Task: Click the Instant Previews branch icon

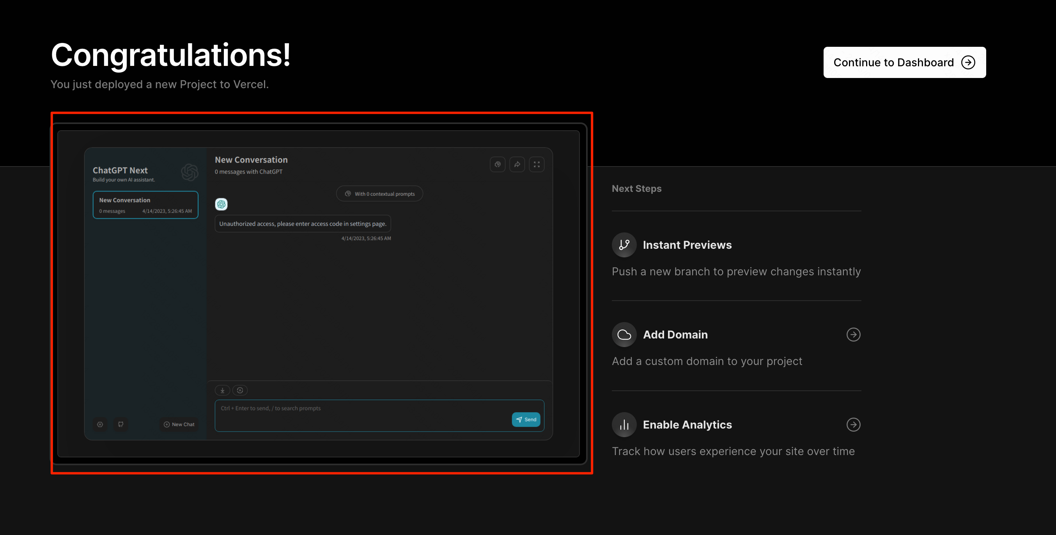Action: click(624, 245)
